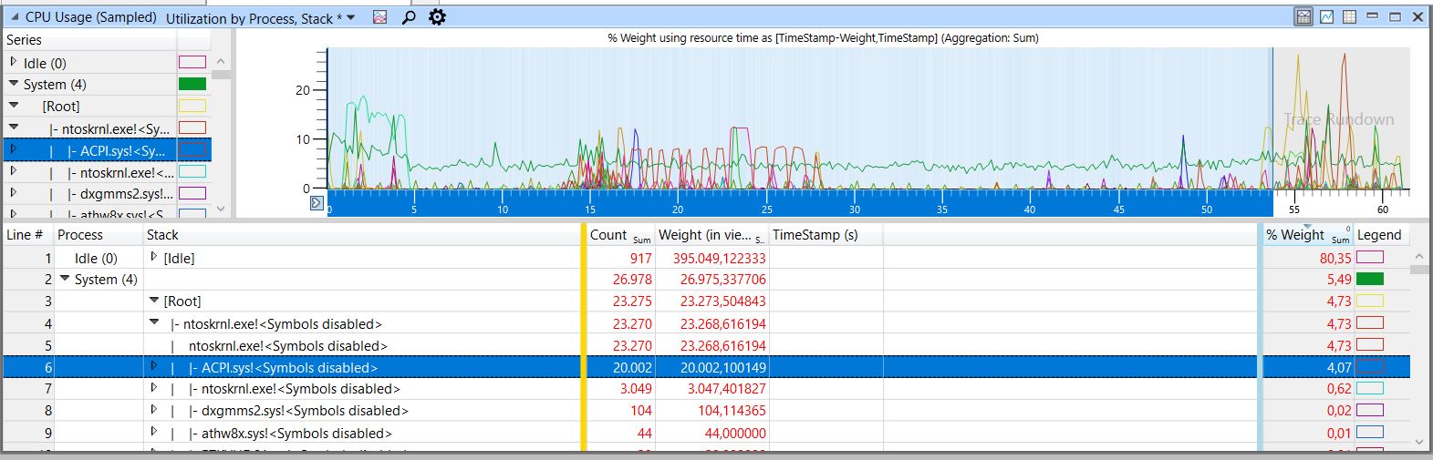This screenshot has width=1433, height=460.
Task: Sort by Line # column header
Action: pos(27,234)
